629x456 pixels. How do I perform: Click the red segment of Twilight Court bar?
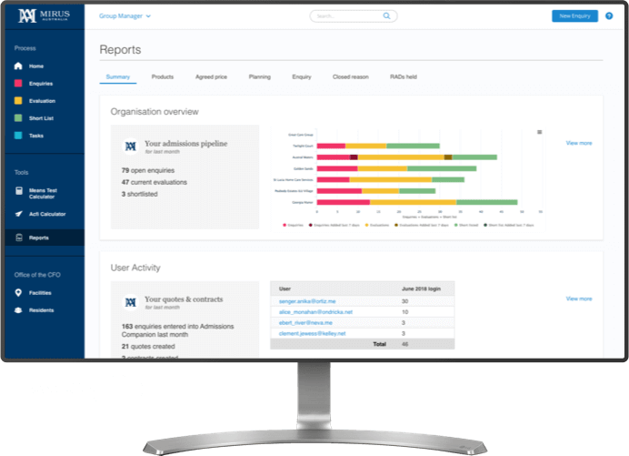coord(332,146)
